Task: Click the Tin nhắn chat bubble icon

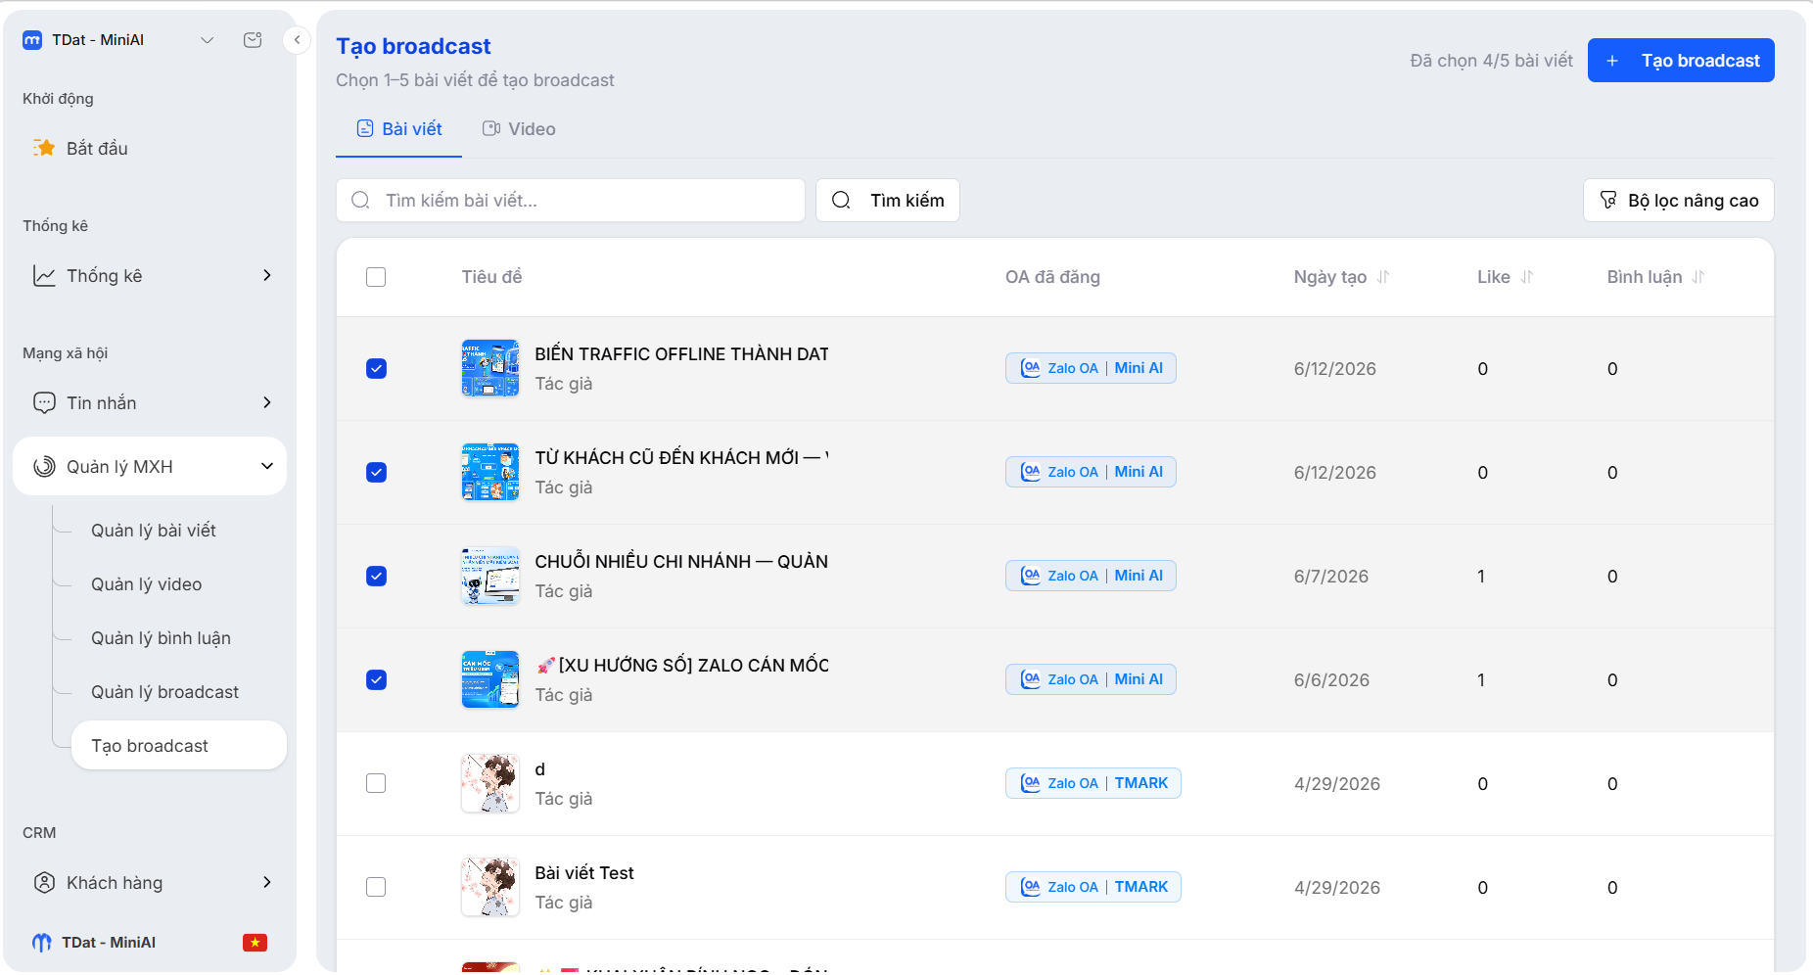Action: 44,403
